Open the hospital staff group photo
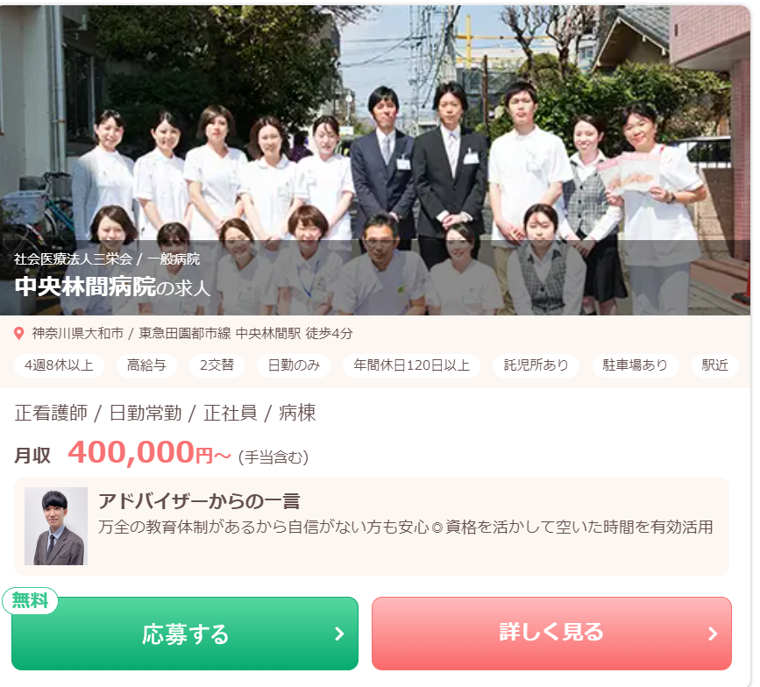Image resolution: width=760 pixels, height=687 pixels. (375, 159)
